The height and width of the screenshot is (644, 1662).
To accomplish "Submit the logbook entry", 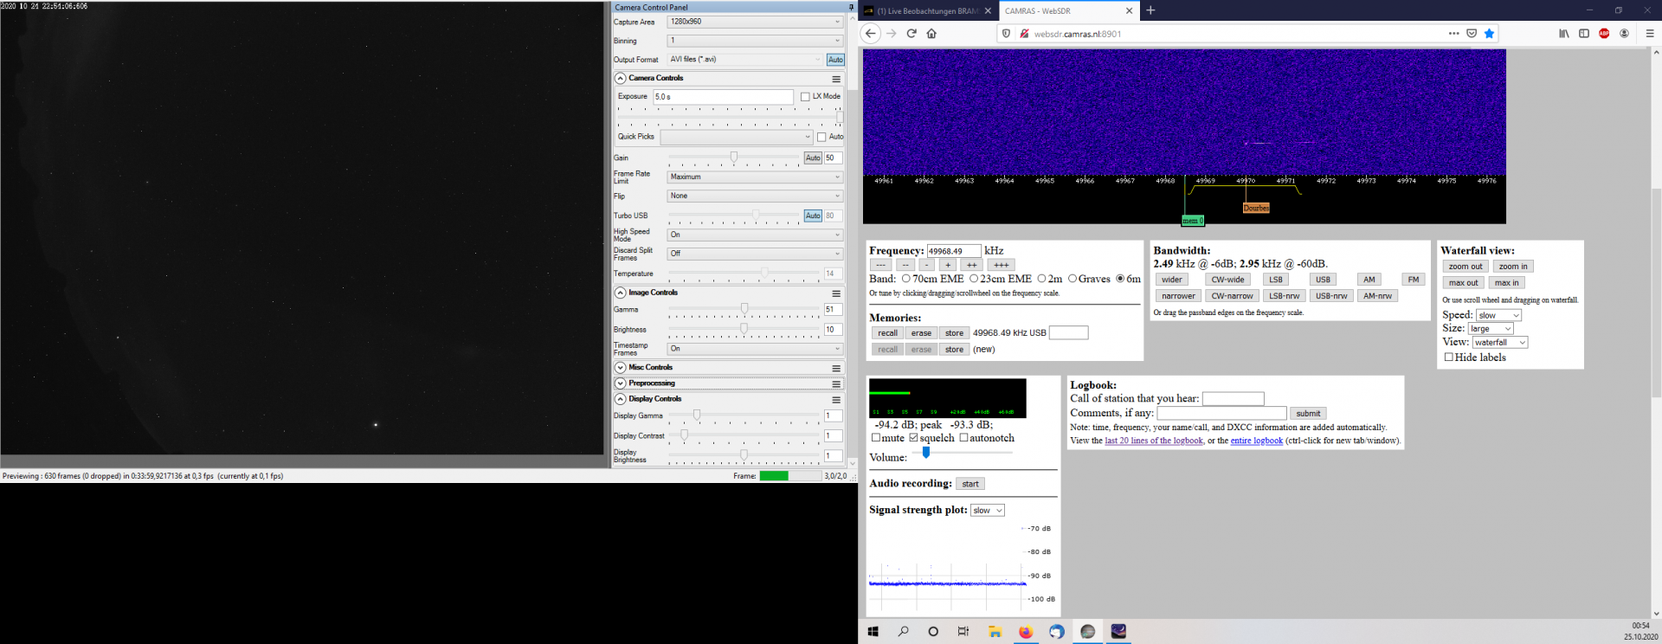I will [1308, 414].
